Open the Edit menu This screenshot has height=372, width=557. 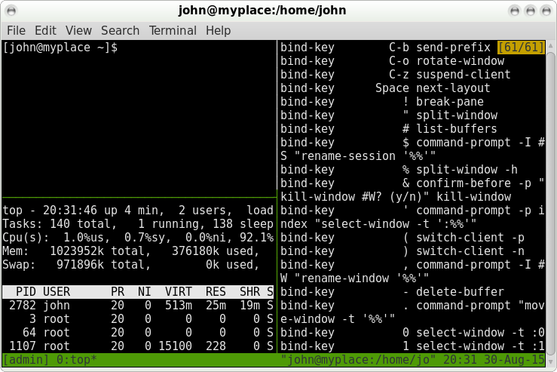pos(45,31)
